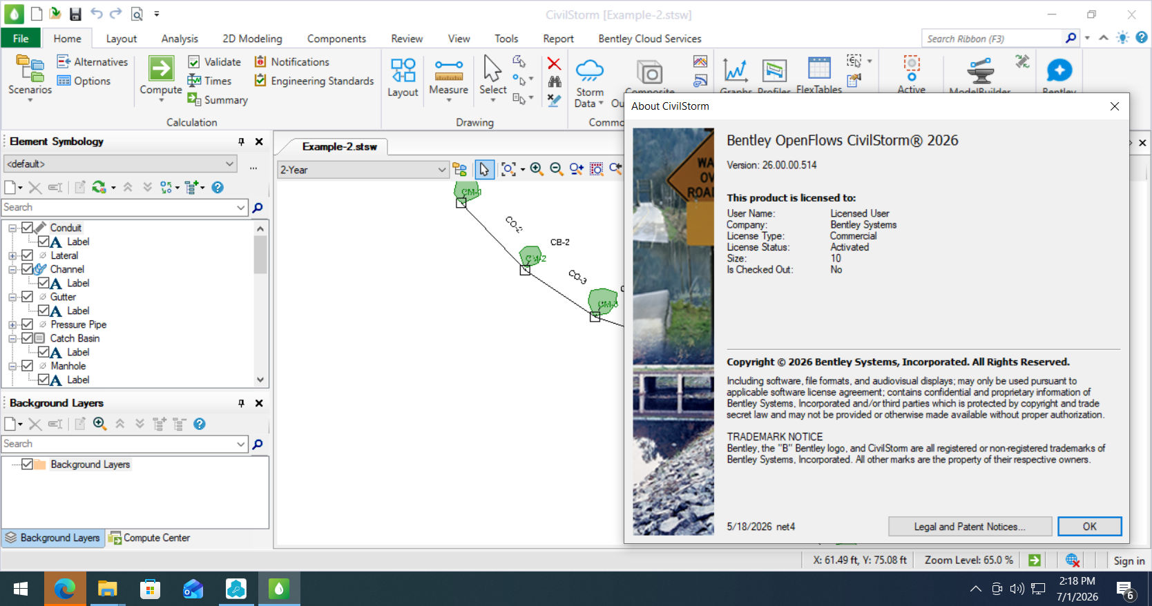Click the Element Symbology help icon
This screenshot has height=606, width=1152.
tap(218, 187)
